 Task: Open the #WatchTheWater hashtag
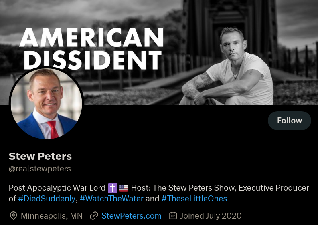pos(111,199)
